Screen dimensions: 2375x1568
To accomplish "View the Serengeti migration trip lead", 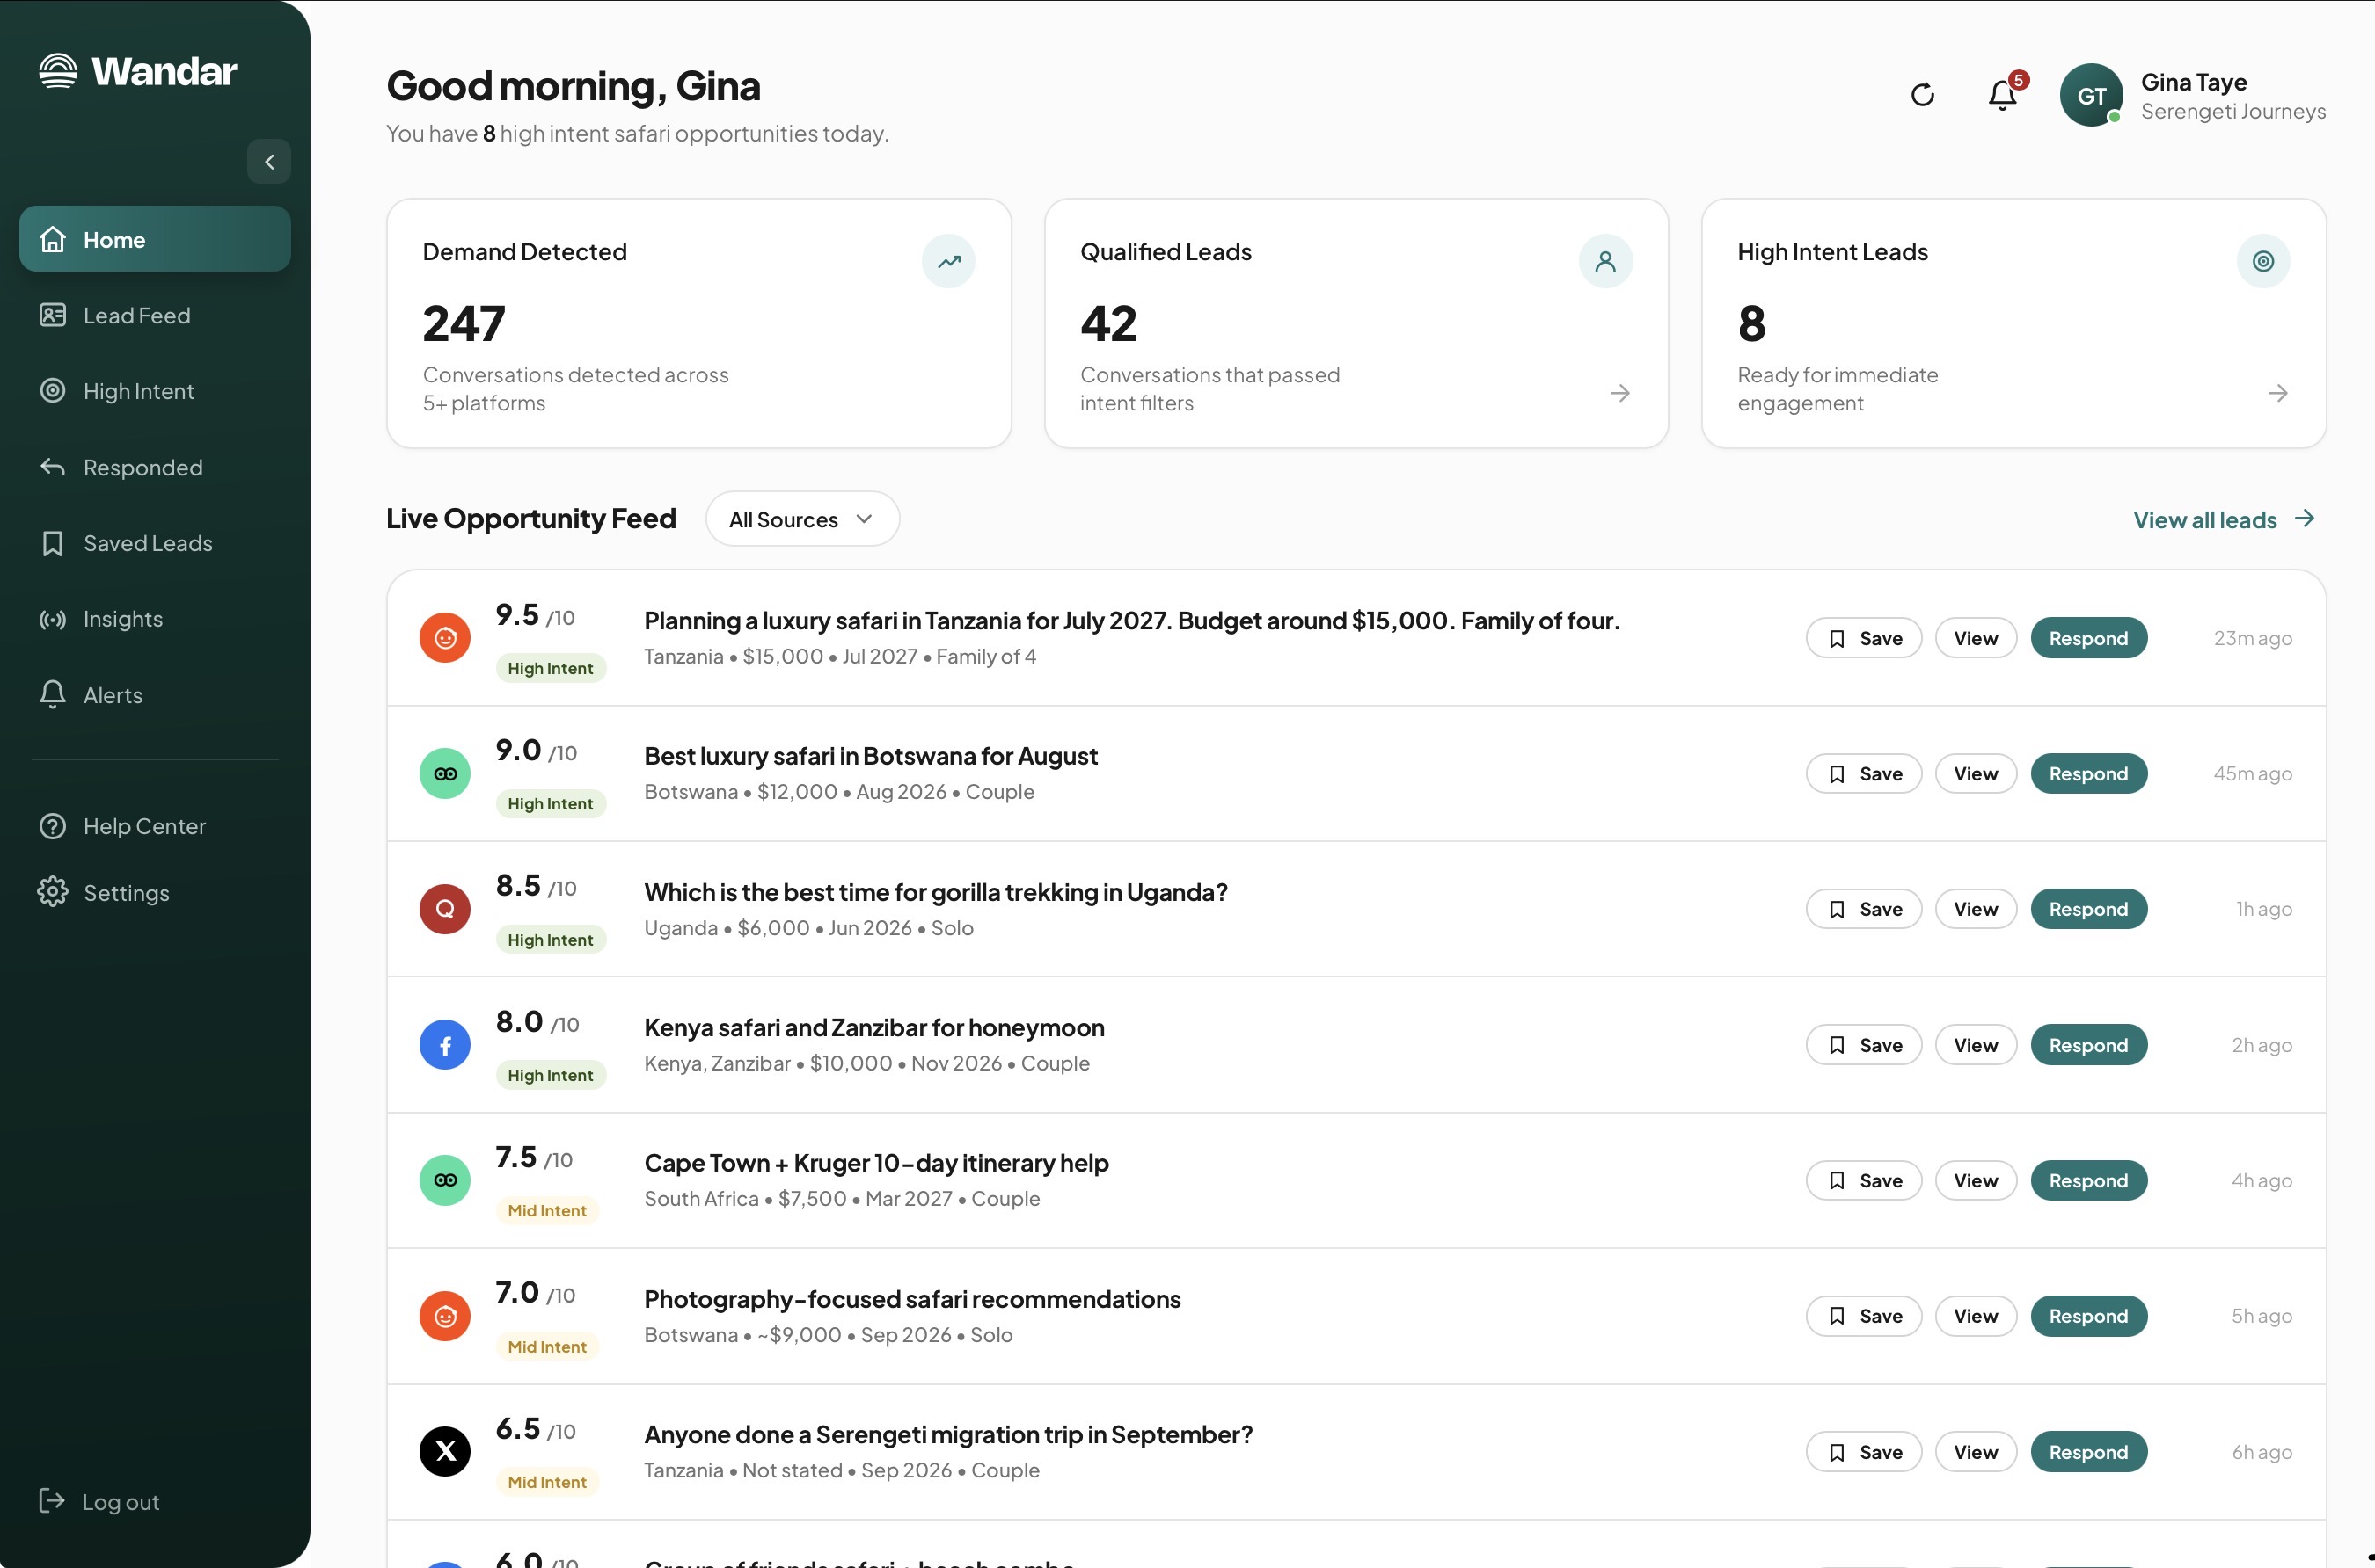I will pyautogui.click(x=1976, y=1451).
